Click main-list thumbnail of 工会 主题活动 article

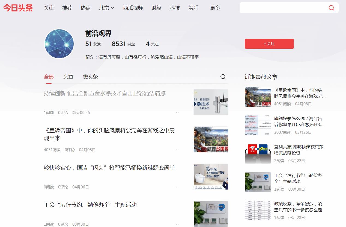211,214
